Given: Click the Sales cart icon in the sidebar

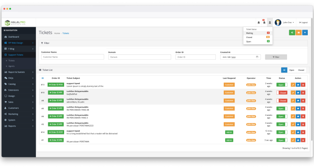Looking at the screenshot, I should pos(6,102).
